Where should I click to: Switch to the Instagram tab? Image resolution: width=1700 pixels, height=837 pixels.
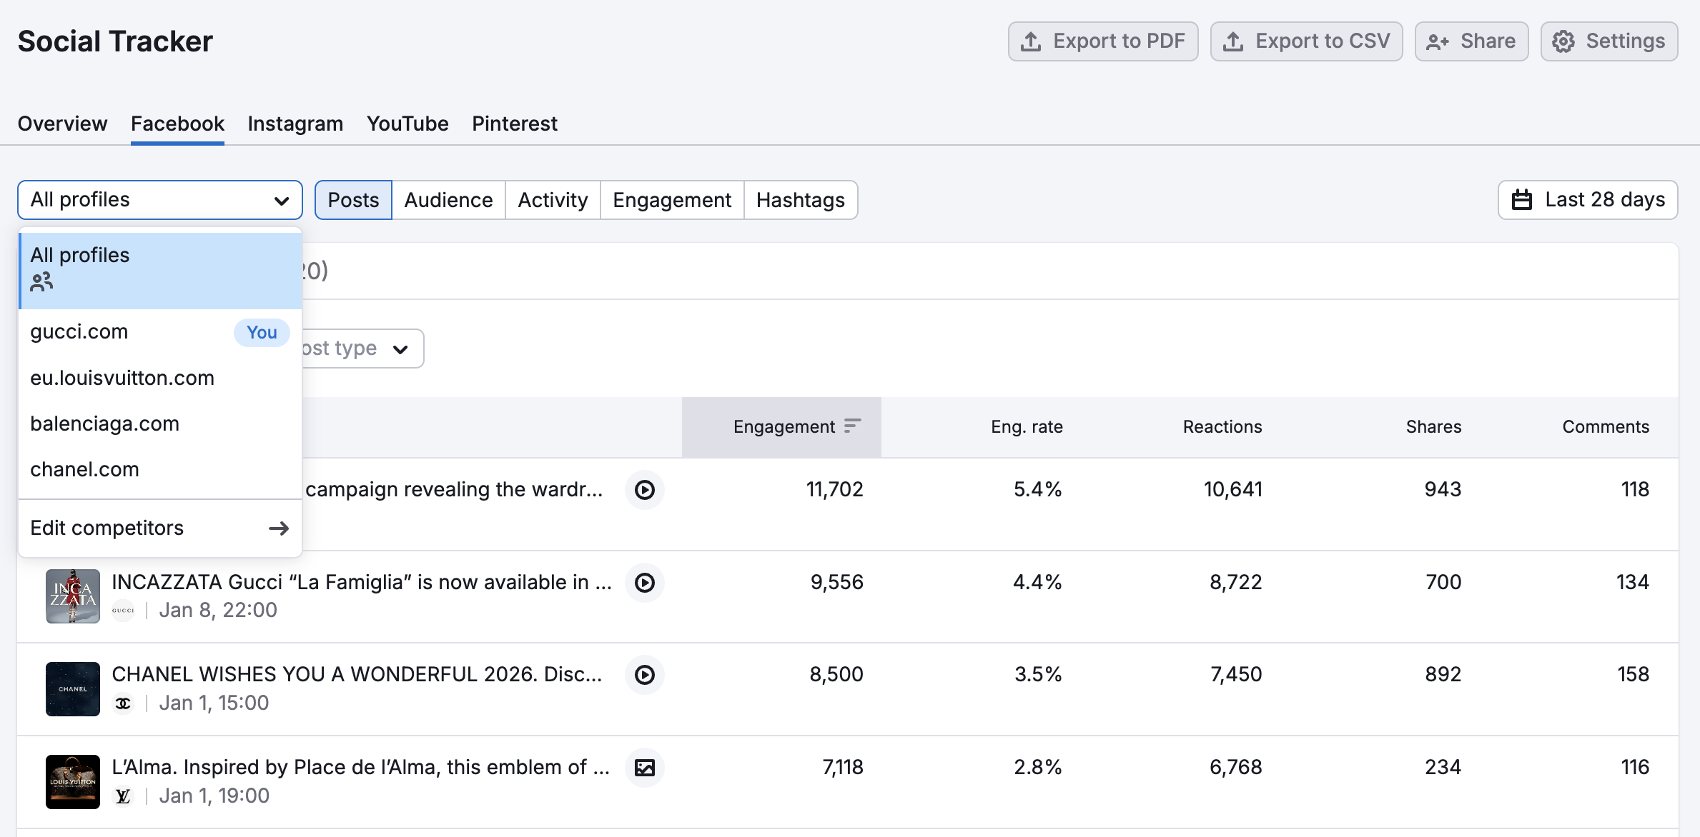(x=295, y=124)
